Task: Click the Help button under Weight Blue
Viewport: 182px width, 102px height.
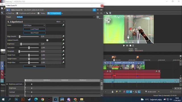Action: point(34,66)
